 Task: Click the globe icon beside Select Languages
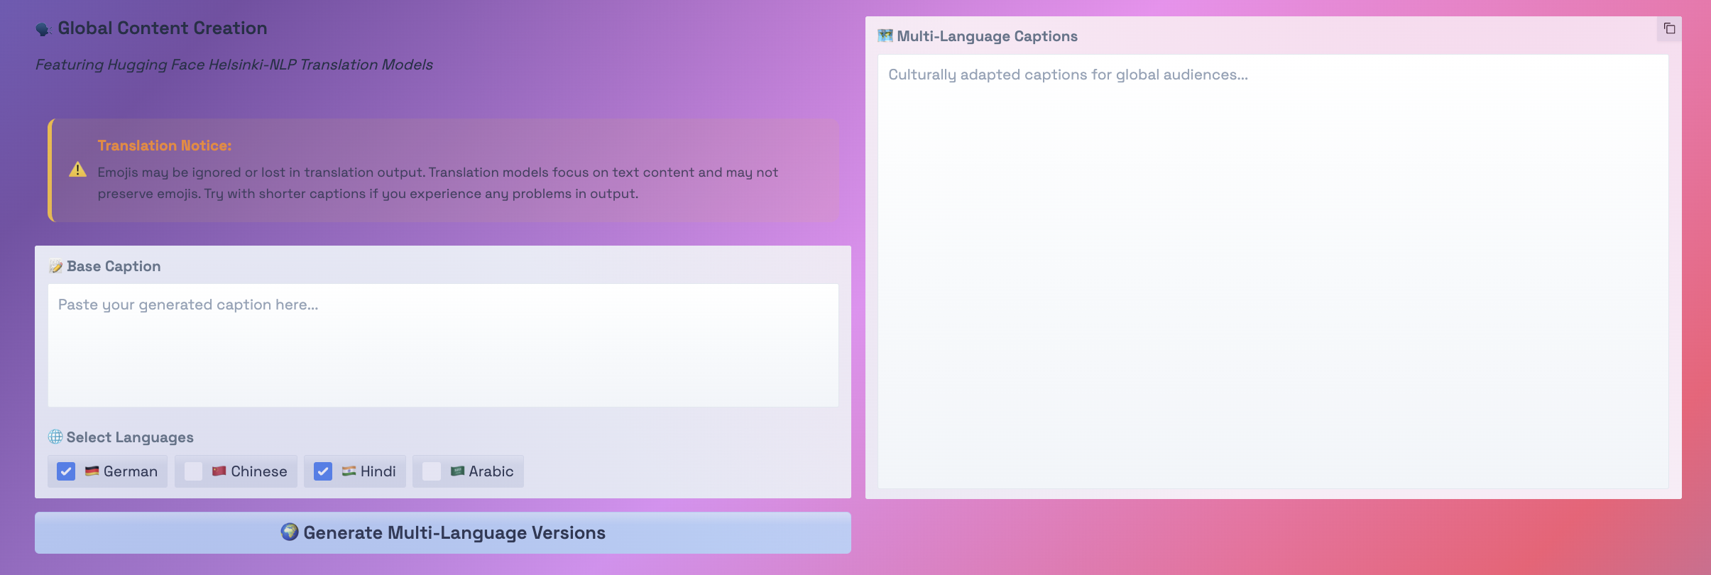pos(55,437)
